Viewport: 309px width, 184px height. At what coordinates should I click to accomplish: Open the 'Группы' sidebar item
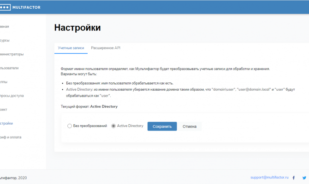coord(4,82)
